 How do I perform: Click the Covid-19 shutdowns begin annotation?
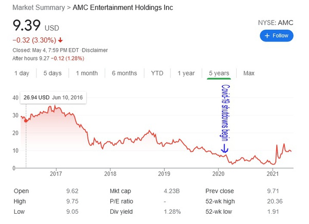(x=225, y=113)
